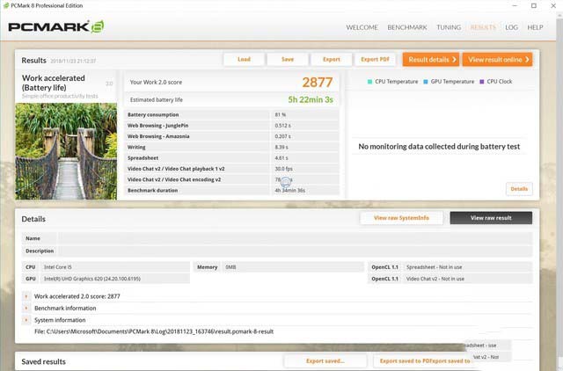Click the Save result button
Viewport: 563px width, 371px height.
pyautogui.click(x=288, y=60)
